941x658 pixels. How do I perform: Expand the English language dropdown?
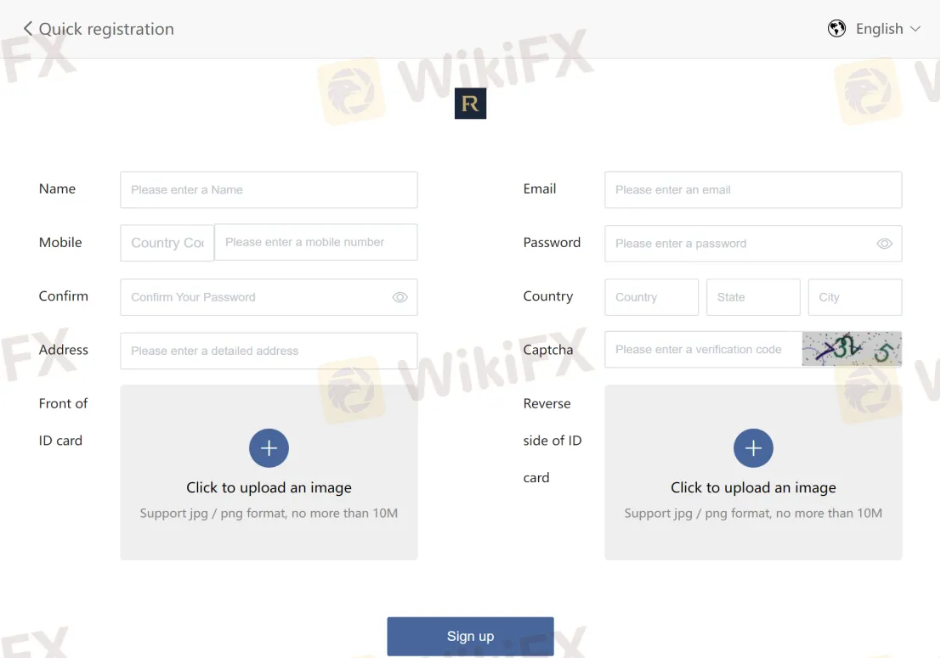tap(888, 29)
